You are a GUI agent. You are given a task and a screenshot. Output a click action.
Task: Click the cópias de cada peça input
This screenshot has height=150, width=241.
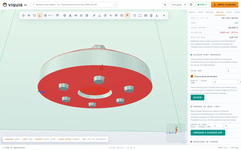coord(218,126)
